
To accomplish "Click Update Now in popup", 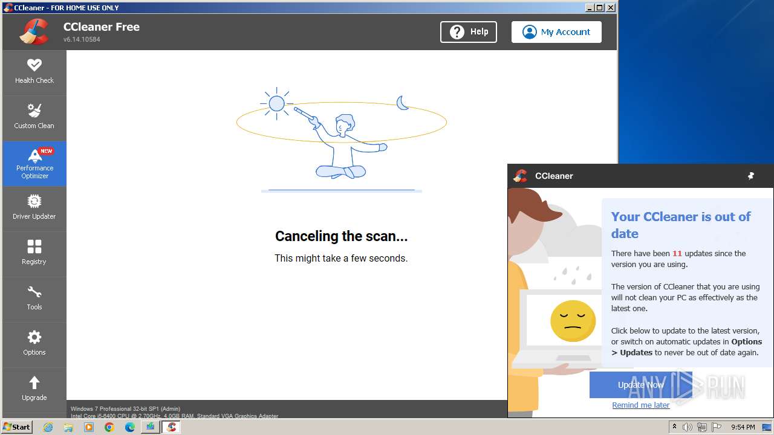I will point(641,385).
